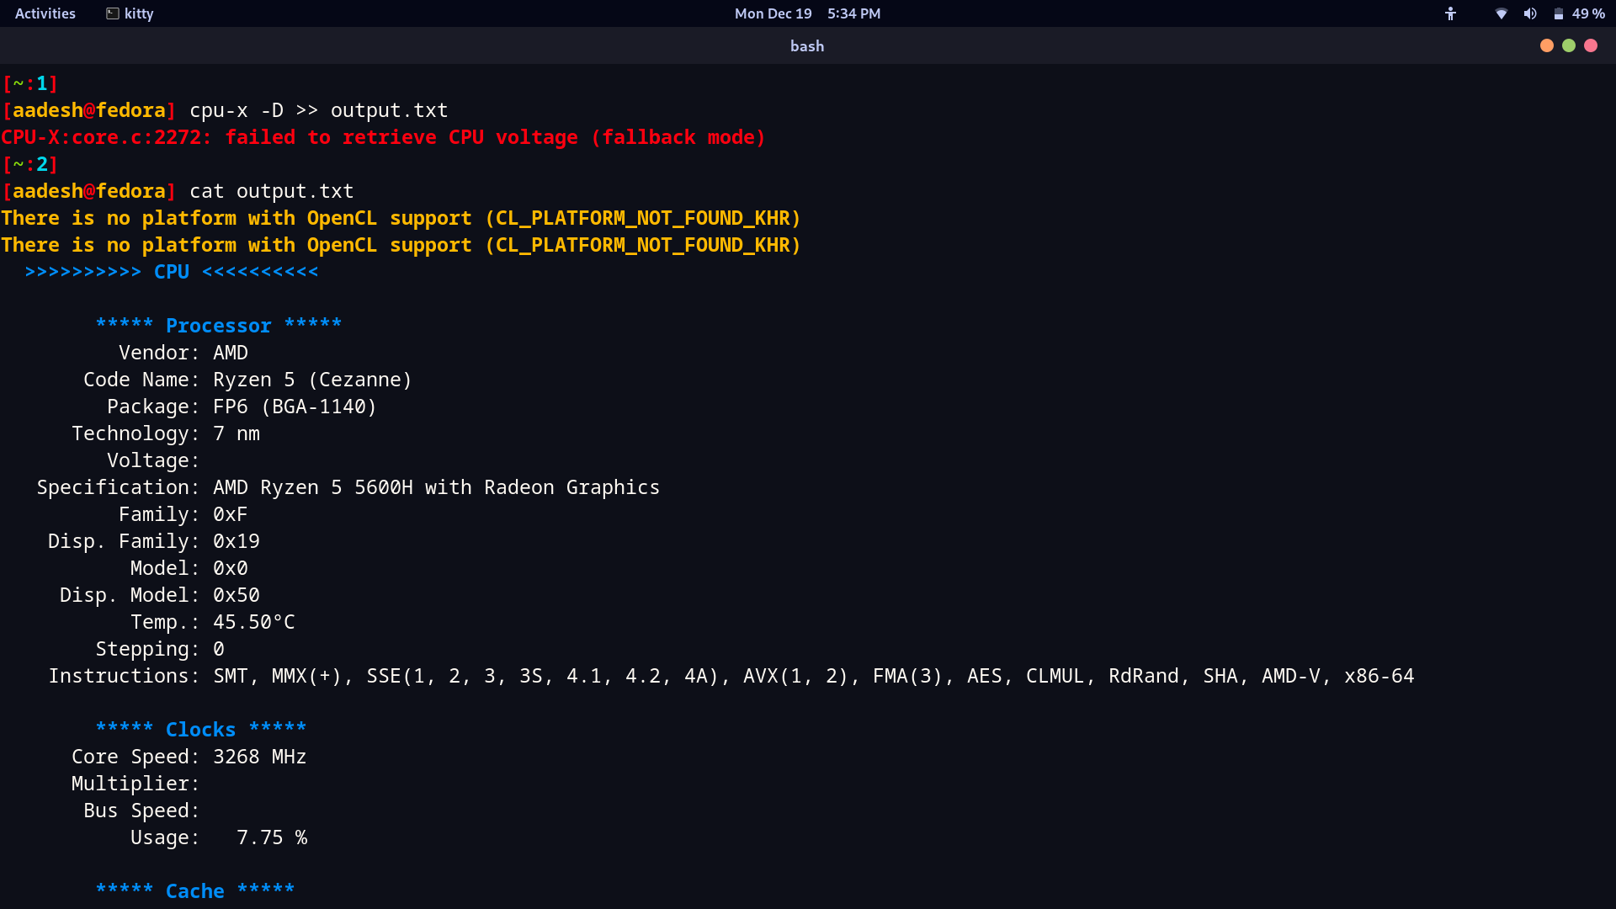The width and height of the screenshot is (1616, 909).
Task: Open the Activities overview
Action: pyautogui.click(x=45, y=13)
